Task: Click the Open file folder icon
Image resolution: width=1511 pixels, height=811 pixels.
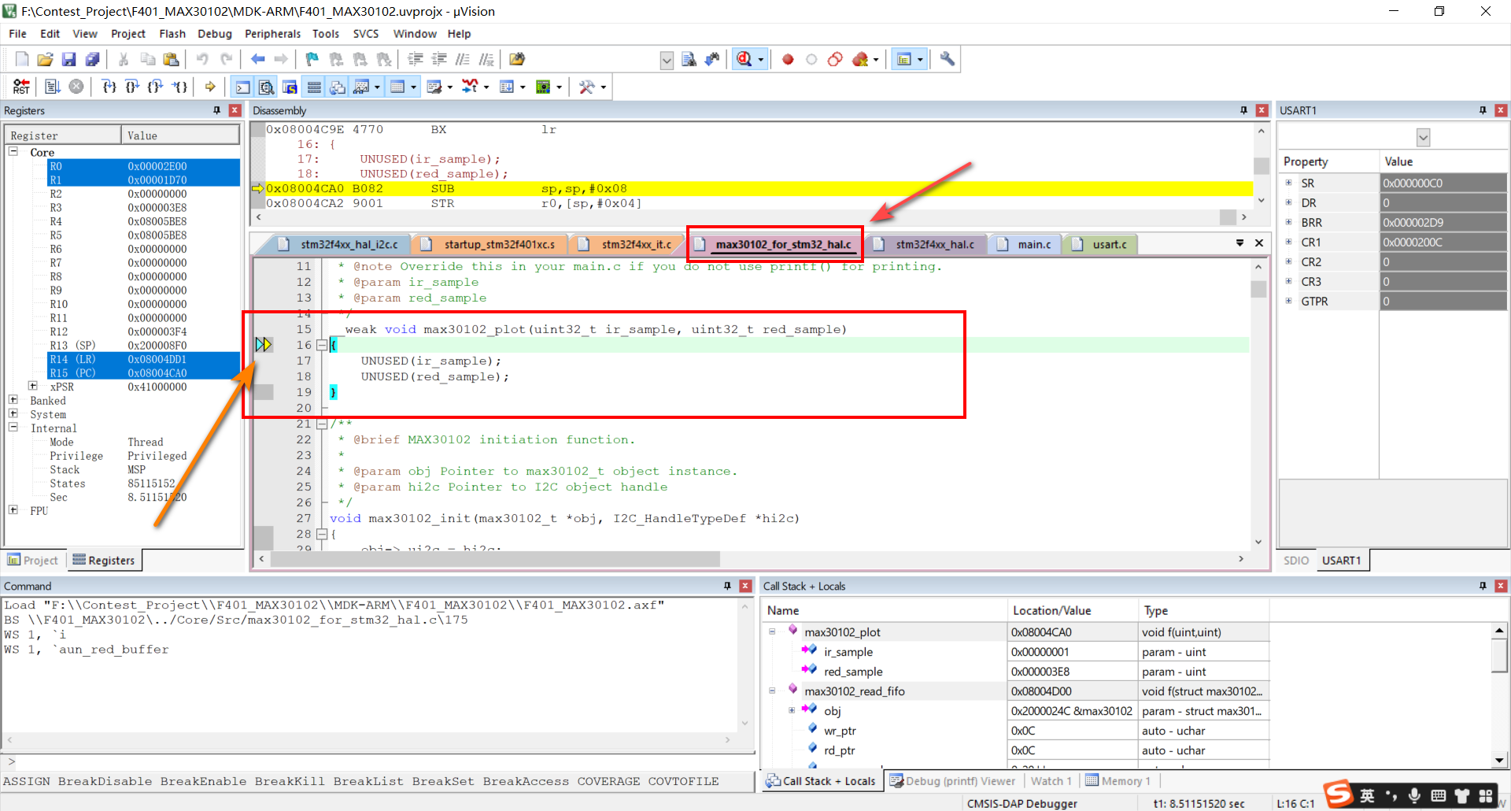Action: [x=45, y=59]
